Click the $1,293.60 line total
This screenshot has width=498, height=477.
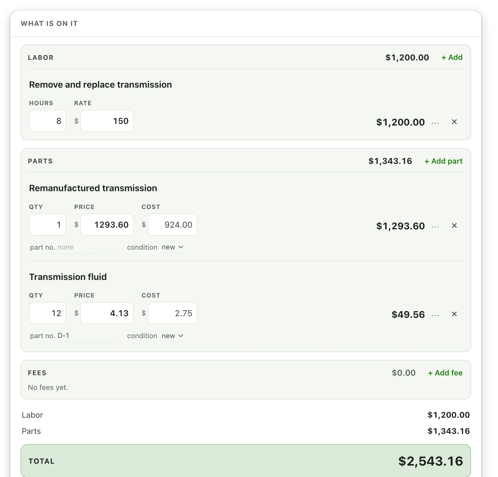pos(400,226)
